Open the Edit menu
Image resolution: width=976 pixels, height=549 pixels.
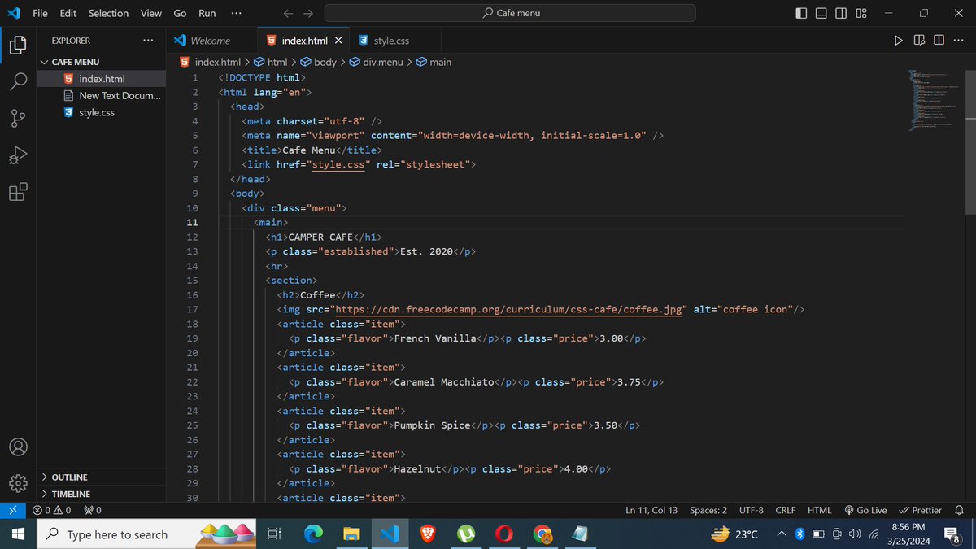click(x=68, y=13)
